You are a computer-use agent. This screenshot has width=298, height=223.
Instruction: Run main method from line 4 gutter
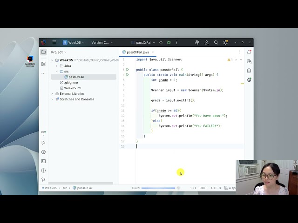(128, 75)
